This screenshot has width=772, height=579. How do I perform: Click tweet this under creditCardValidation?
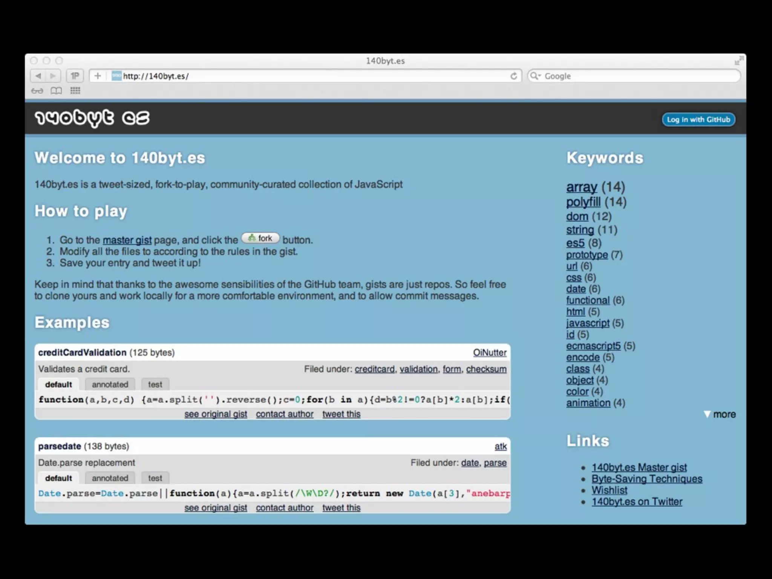(341, 414)
